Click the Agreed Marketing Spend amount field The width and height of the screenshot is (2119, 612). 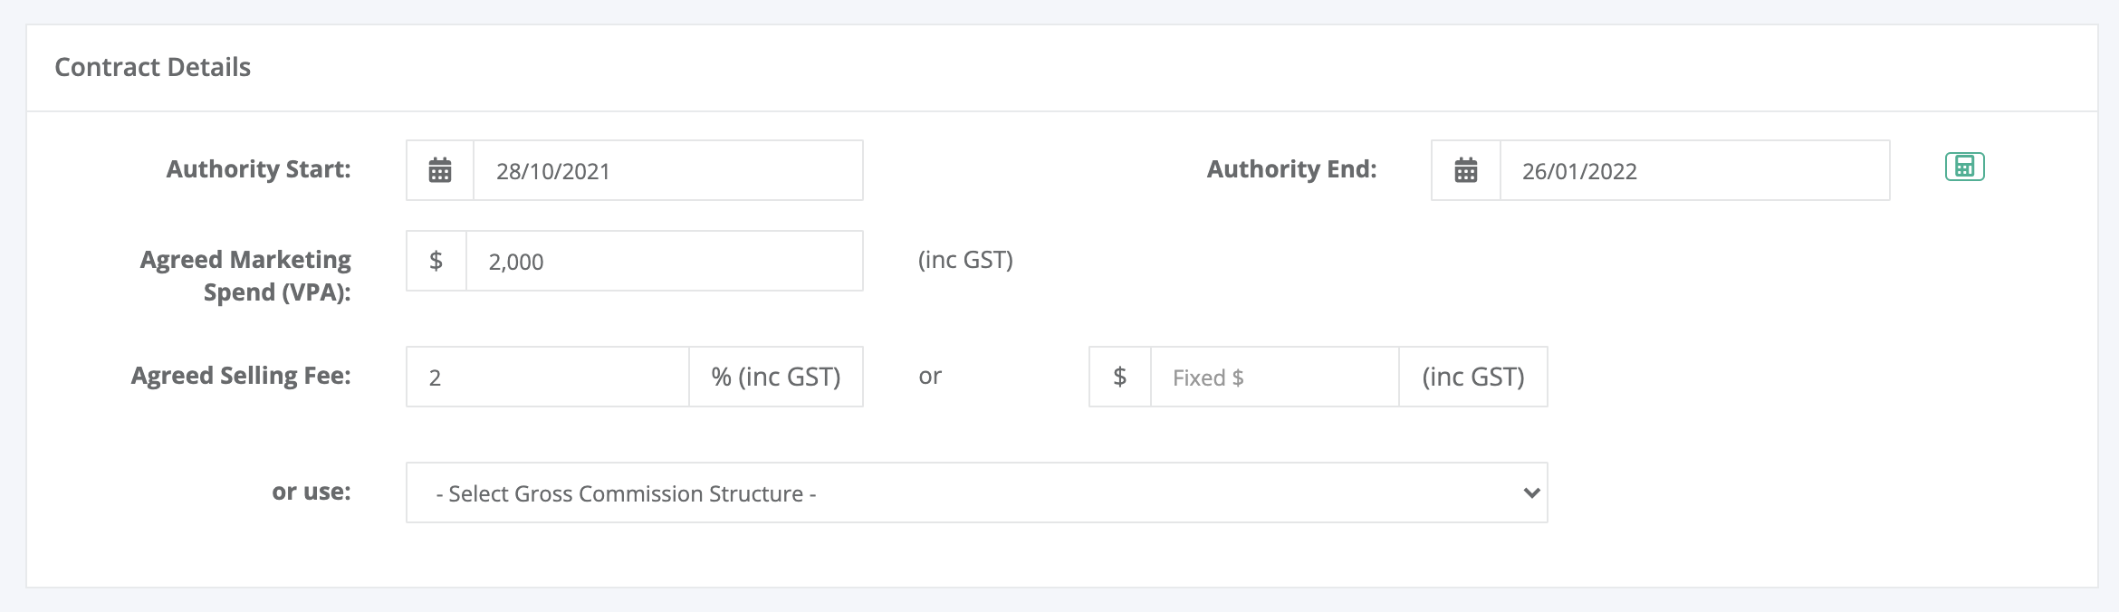point(665,261)
